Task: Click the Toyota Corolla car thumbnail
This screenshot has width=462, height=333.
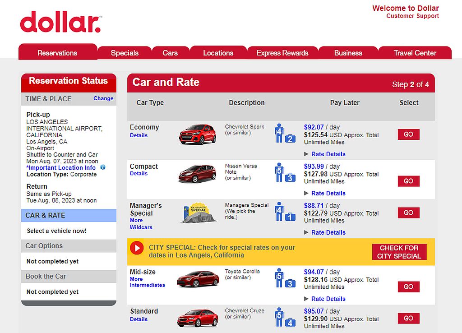Action: point(197,278)
